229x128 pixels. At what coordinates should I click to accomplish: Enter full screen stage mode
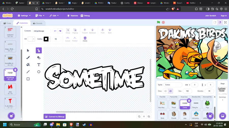225,22
